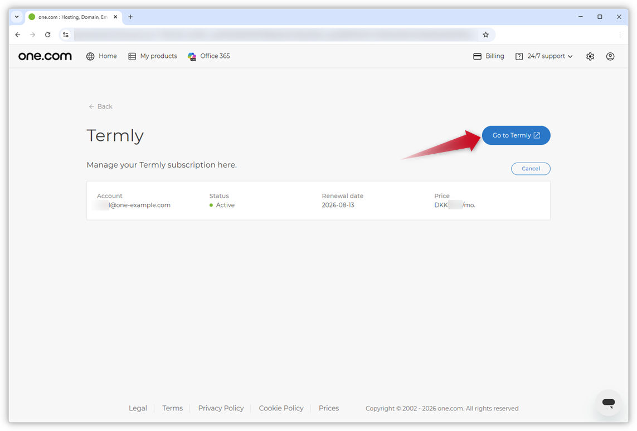Open the user account profile icon

pos(610,56)
